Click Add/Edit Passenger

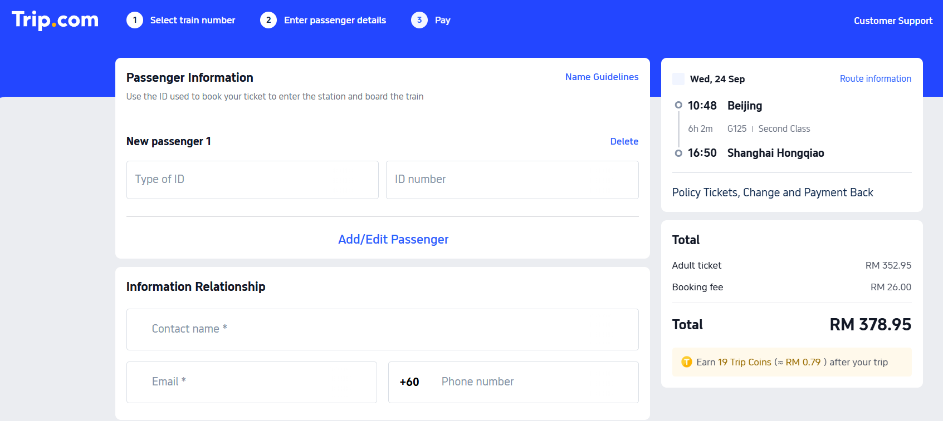click(393, 239)
